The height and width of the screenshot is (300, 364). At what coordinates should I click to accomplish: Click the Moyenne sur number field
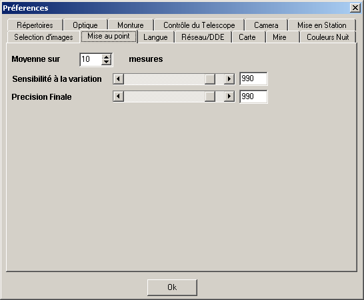click(x=91, y=60)
